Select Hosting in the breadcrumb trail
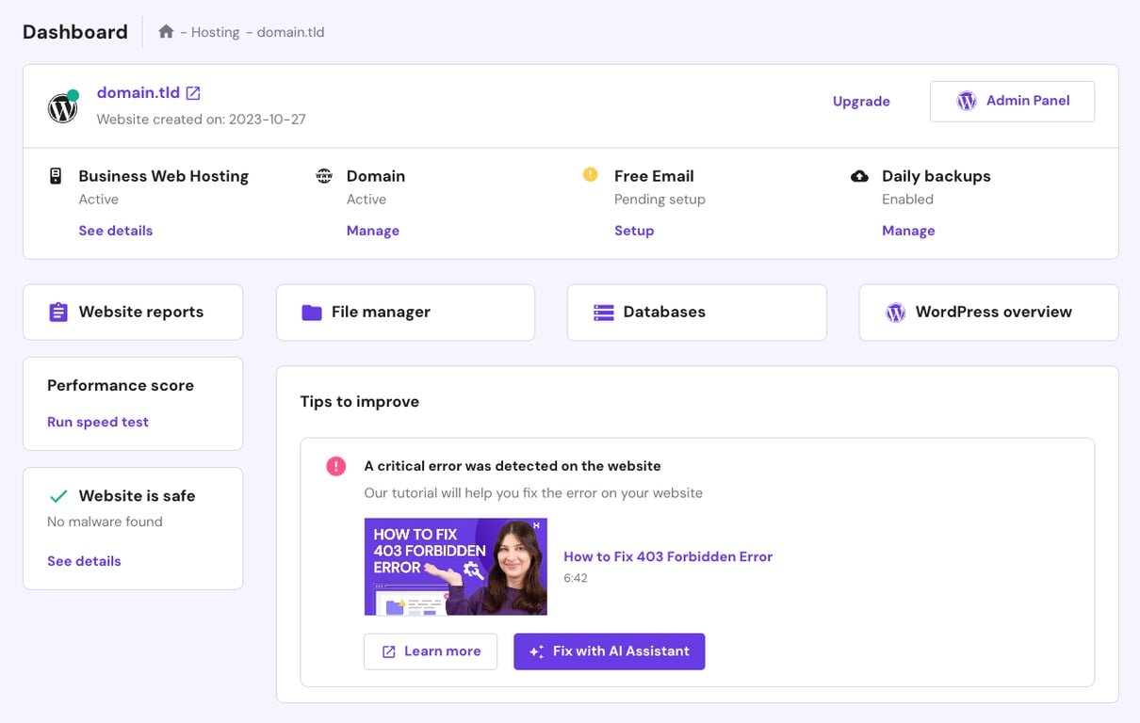Screen dimensions: 1140x723 click(x=216, y=31)
